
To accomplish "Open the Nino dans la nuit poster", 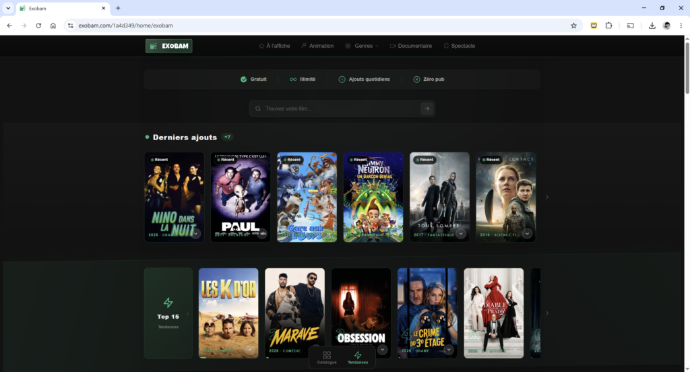I will point(175,197).
